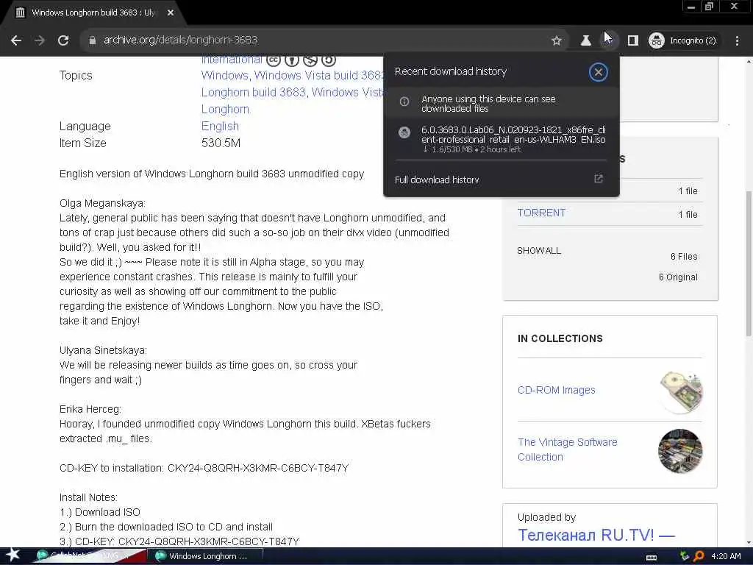
Task: Click the Vintage Software Collection thumbnail
Action: coord(680,451)
